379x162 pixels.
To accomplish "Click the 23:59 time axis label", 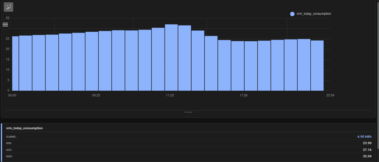I will pos(330,95).
